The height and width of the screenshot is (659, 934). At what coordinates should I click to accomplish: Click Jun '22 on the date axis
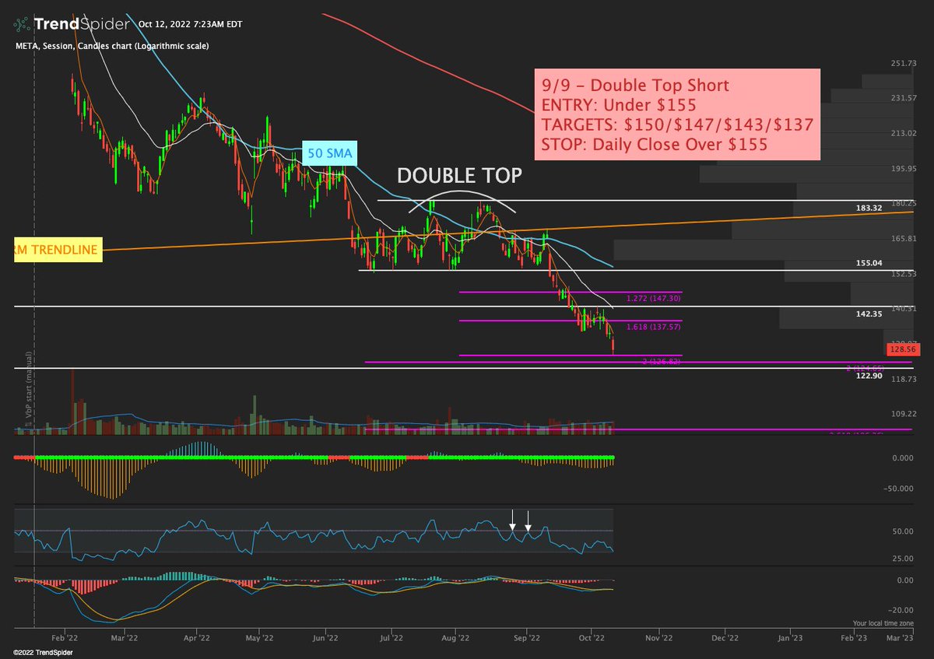pos(325,637)
